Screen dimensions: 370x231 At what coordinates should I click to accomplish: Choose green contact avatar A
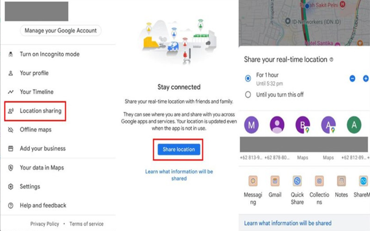pos(354,125)
